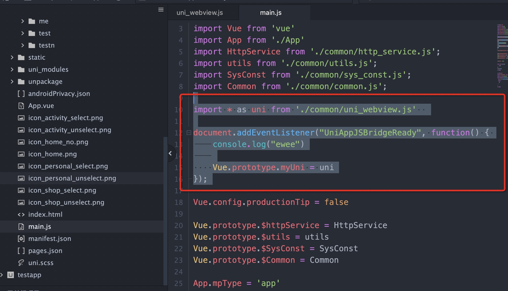Click the manifest.json gear file icon

pyautogui.click(x=21, y=239)
